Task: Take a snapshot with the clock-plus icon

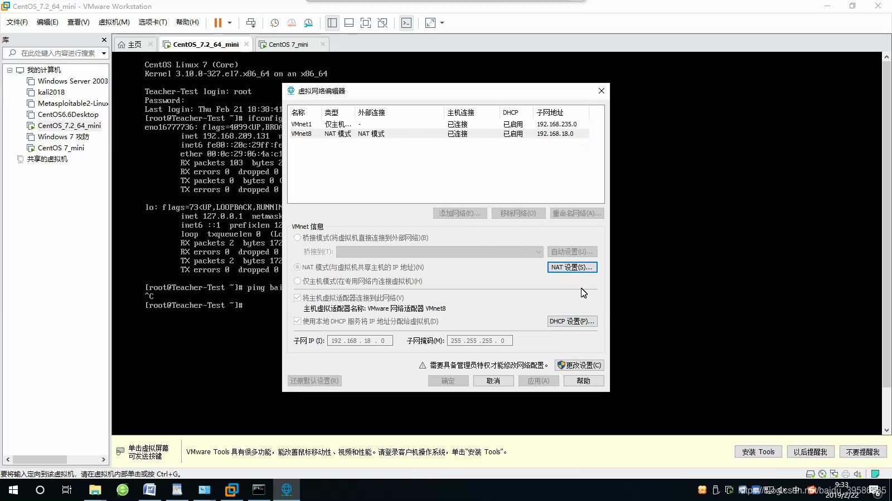Action: pyautogui.click(x=274, y=23)
